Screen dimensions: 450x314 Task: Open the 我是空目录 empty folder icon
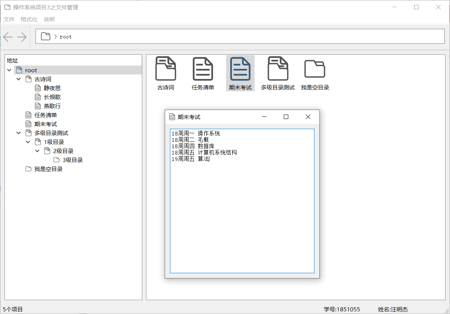coord(315,68)
